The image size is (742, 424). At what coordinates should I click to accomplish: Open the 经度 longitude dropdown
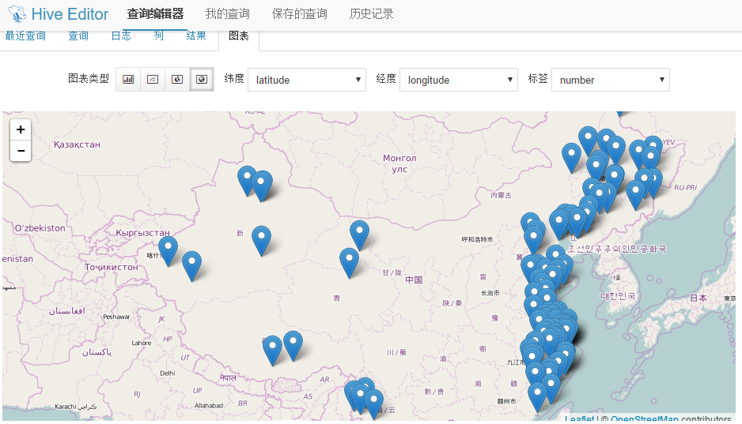[459, 80]
